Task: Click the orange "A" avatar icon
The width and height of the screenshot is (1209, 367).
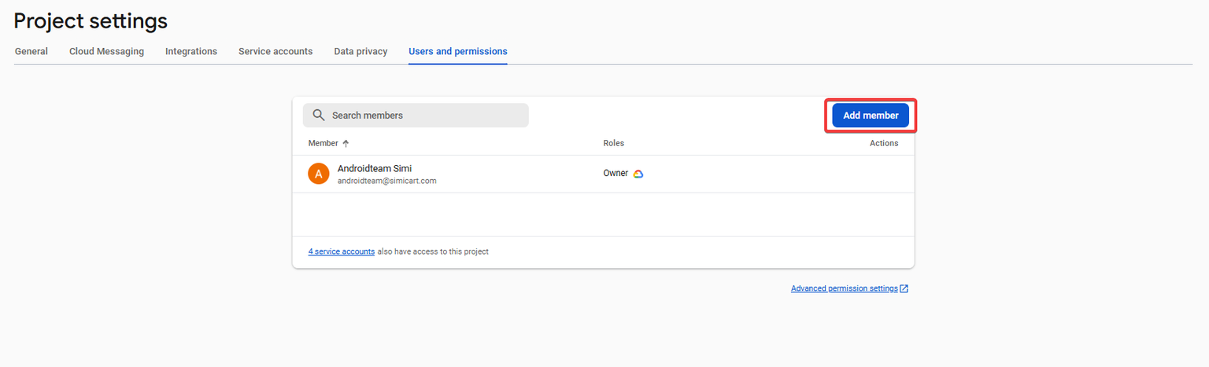Action: pos(318,174)
